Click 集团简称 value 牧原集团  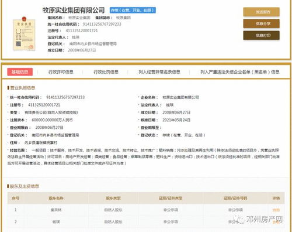[123, 18]
